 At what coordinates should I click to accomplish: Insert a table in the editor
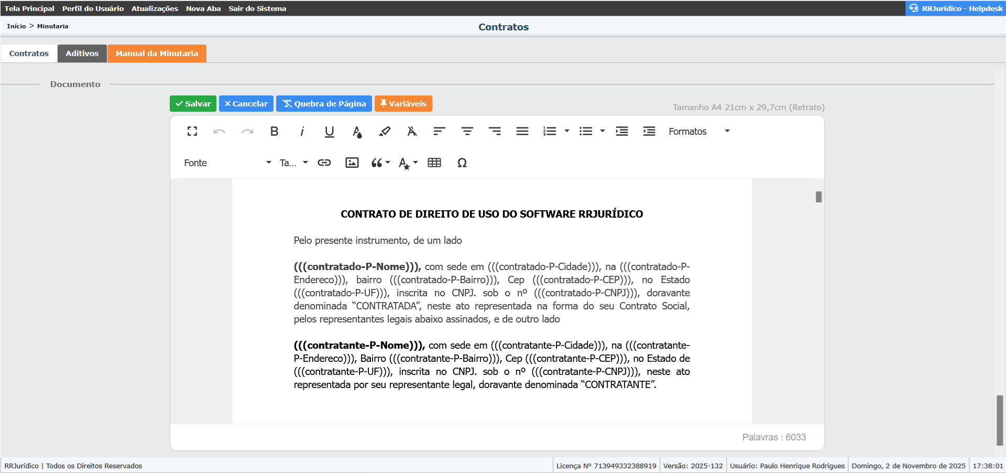pyautogui.click(x=434, y=163)
